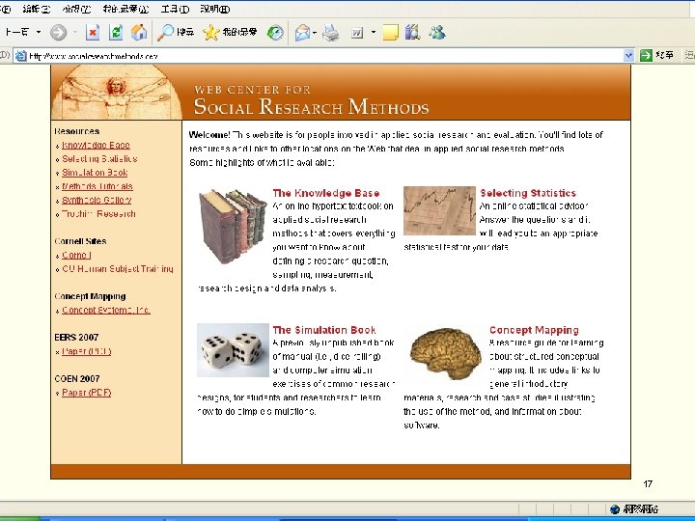Go to the Home page icon
The height and width of the screenshot is (521, 695).
click(x=139, y=33)
